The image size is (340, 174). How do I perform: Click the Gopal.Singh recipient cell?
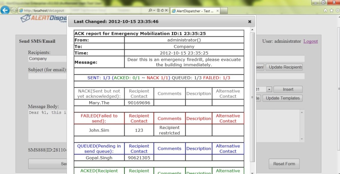pos(99,158)
